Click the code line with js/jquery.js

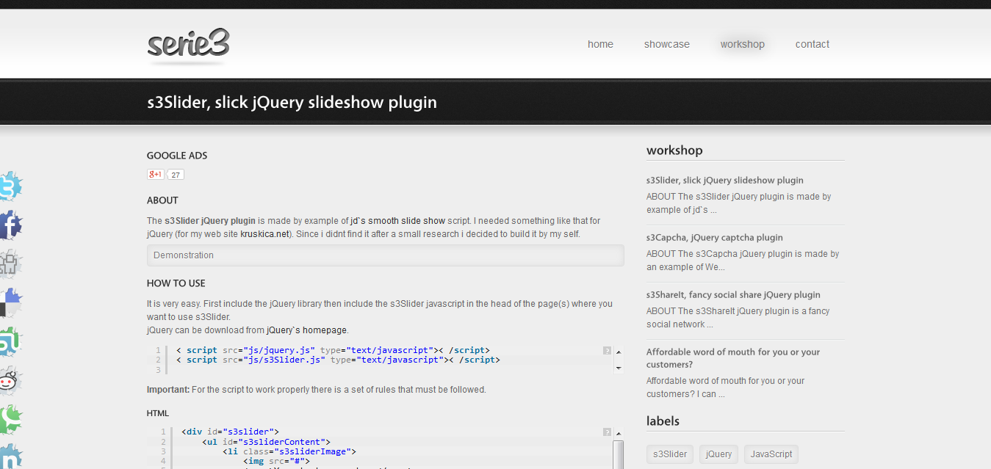pyautogui.click(x=333, y=350)
